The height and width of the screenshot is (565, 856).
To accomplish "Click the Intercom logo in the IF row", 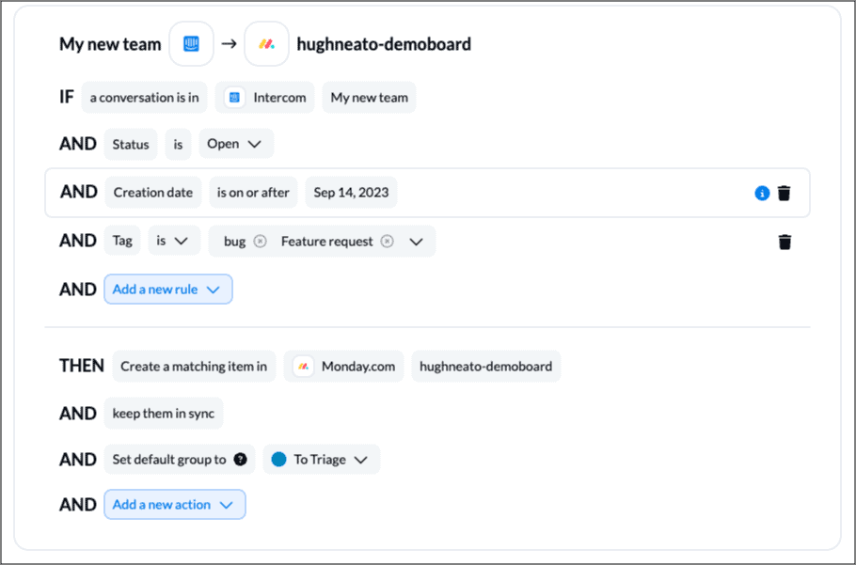I will pyautogui.click(x=234, y=98).
